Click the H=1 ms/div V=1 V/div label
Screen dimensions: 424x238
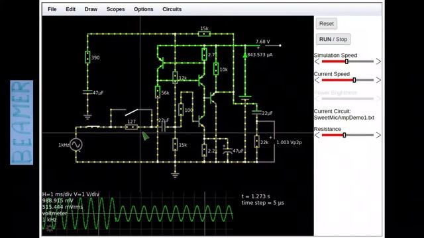pos(71,194)
